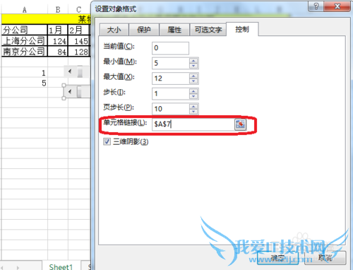This screenshot has height=270, width=353.
Task: Increase the 页步长 spinner up arrow
Action: 193,107
